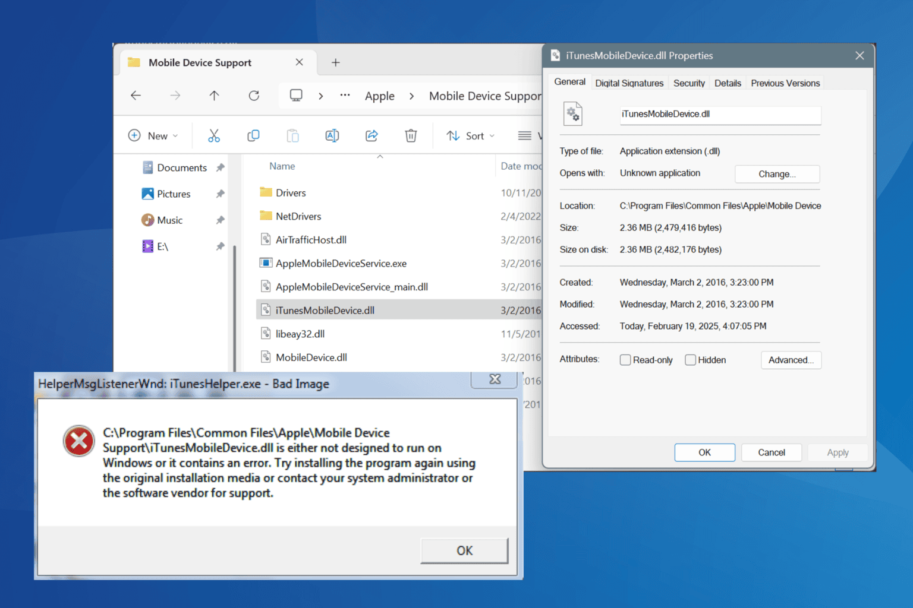Close the Mobile Device Support tab

pyautogui.click(x=299, y=62)
